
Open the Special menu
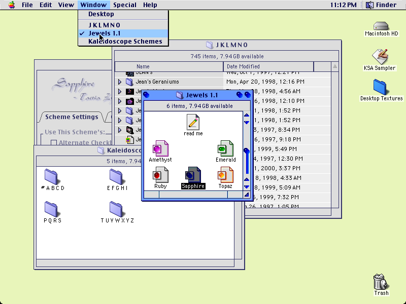click(125, 5)
